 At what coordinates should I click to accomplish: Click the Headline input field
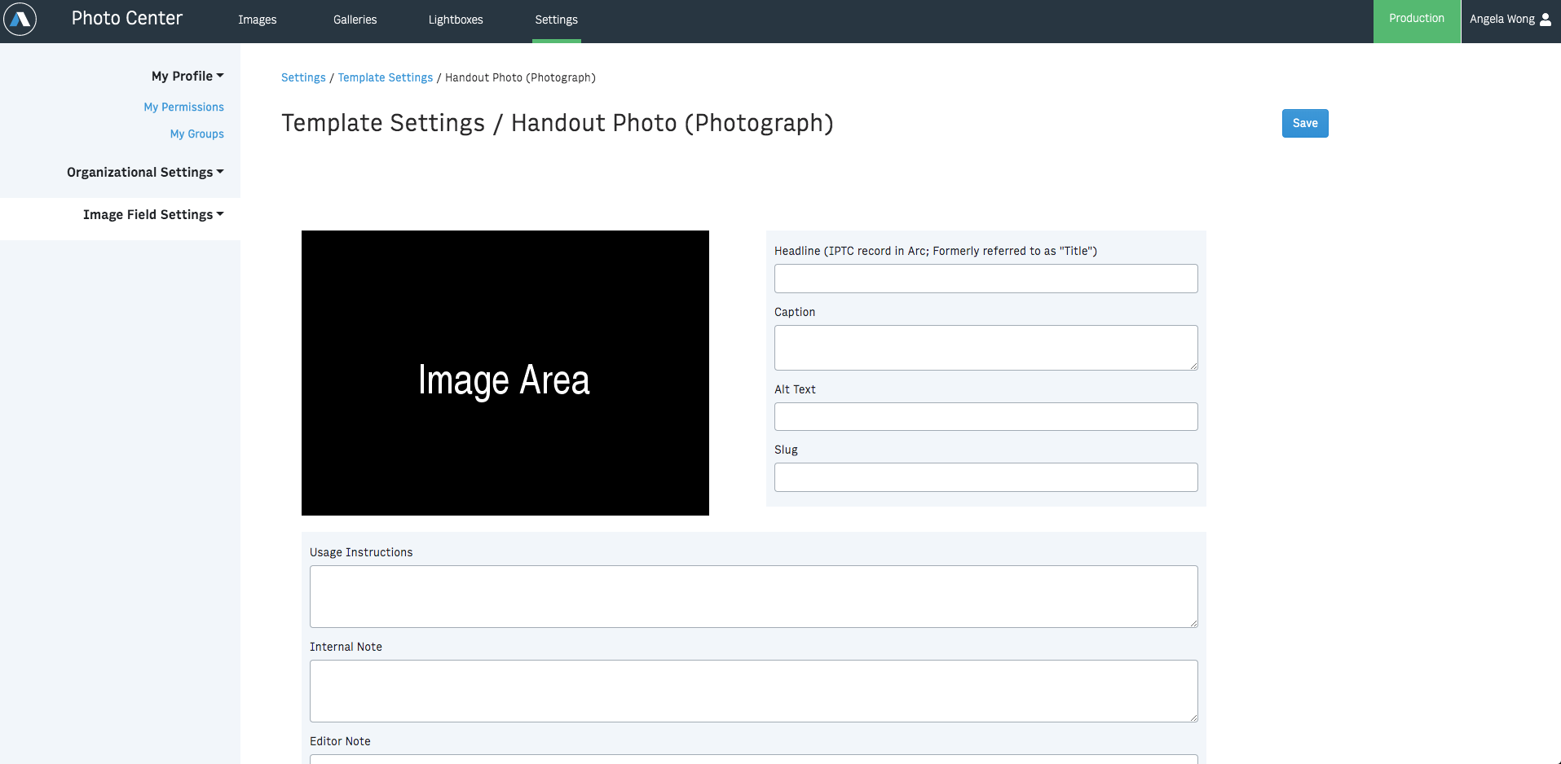(986, 279)
